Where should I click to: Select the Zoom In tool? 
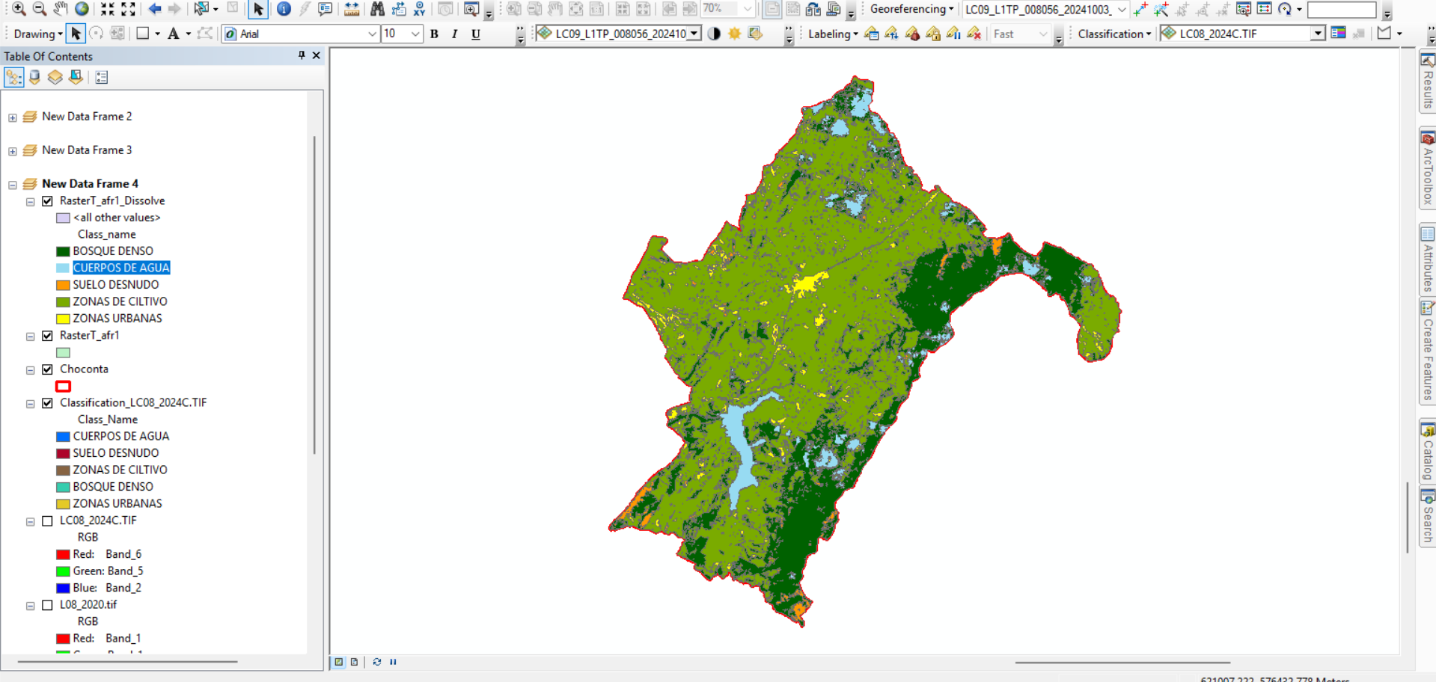pyautogui.click(x=19, y=9)
